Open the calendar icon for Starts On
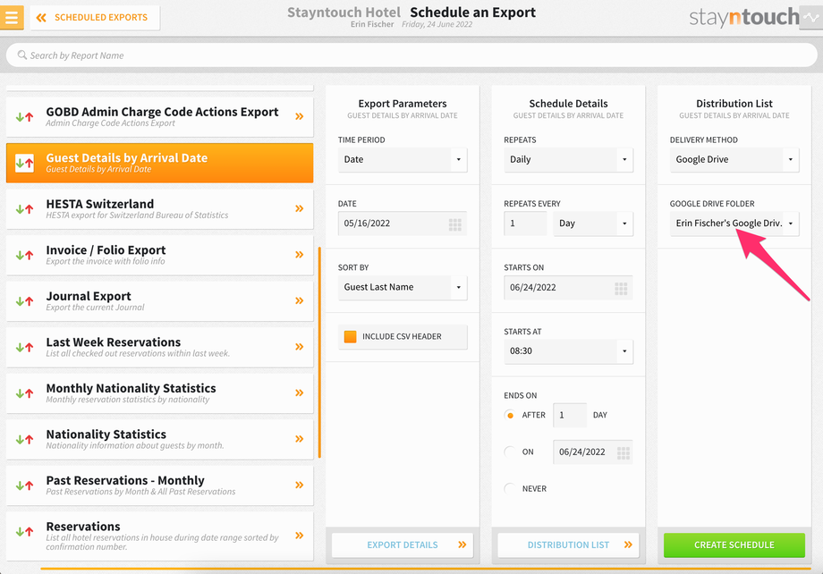The image size is (823, 574). click(621, 289)
